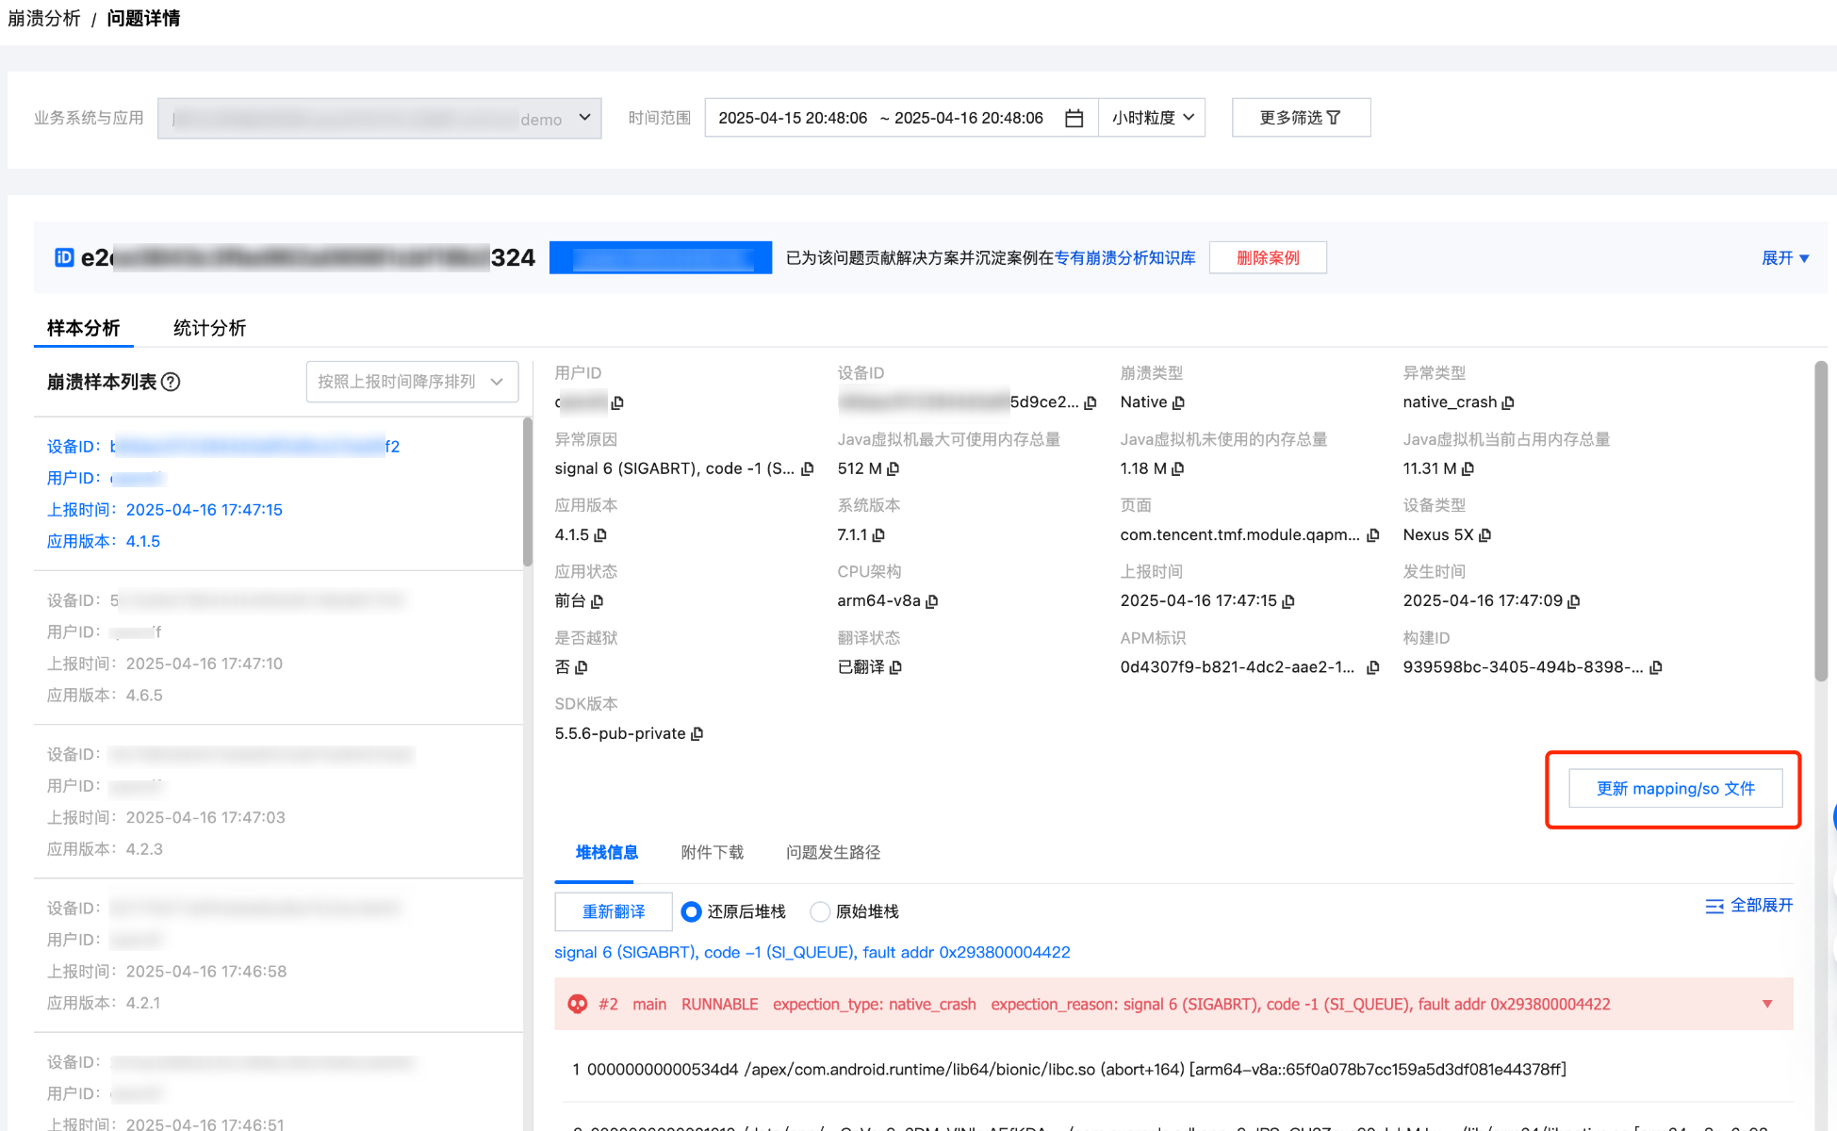Screen dimensions: 1837x1131
Task: Copy the build ID value
Action: pyautogui.click(x=1656, y=667)
